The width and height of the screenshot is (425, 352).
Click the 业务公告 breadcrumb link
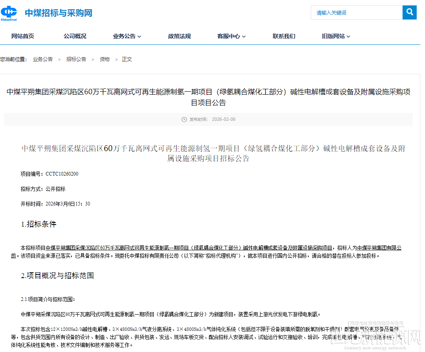click(43, 59)
